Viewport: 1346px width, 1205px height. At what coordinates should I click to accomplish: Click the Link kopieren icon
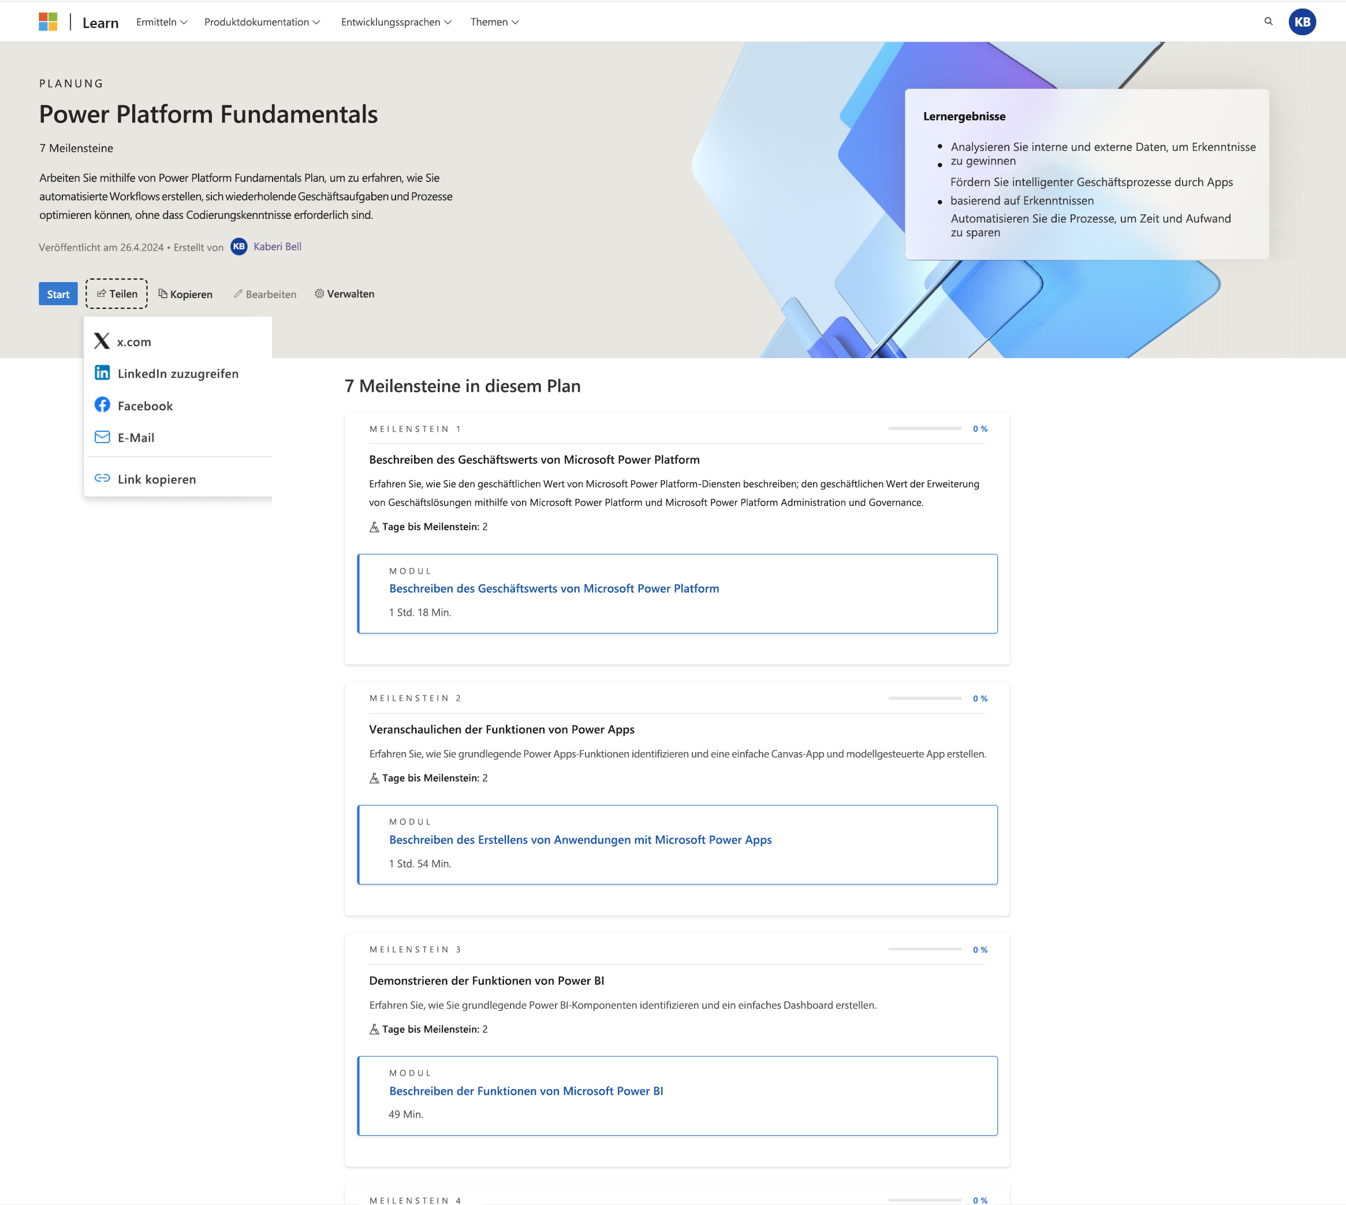pyautogui.click(x=101, y=478)
